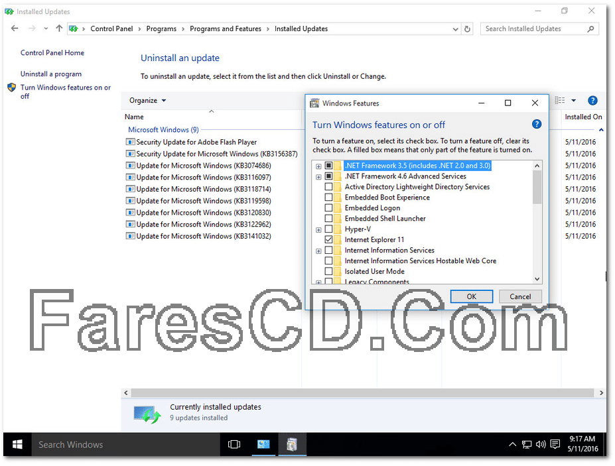Click icon of Update KB3119598
This screenshot has height=466, width=615.
pyautogui.click(x=130, y=201)
